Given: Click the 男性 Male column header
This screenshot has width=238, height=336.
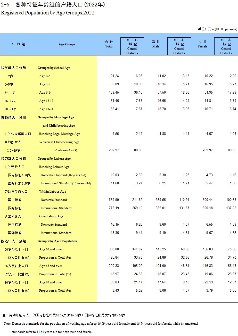Looking at the screenshot, I should coord(156,44).
